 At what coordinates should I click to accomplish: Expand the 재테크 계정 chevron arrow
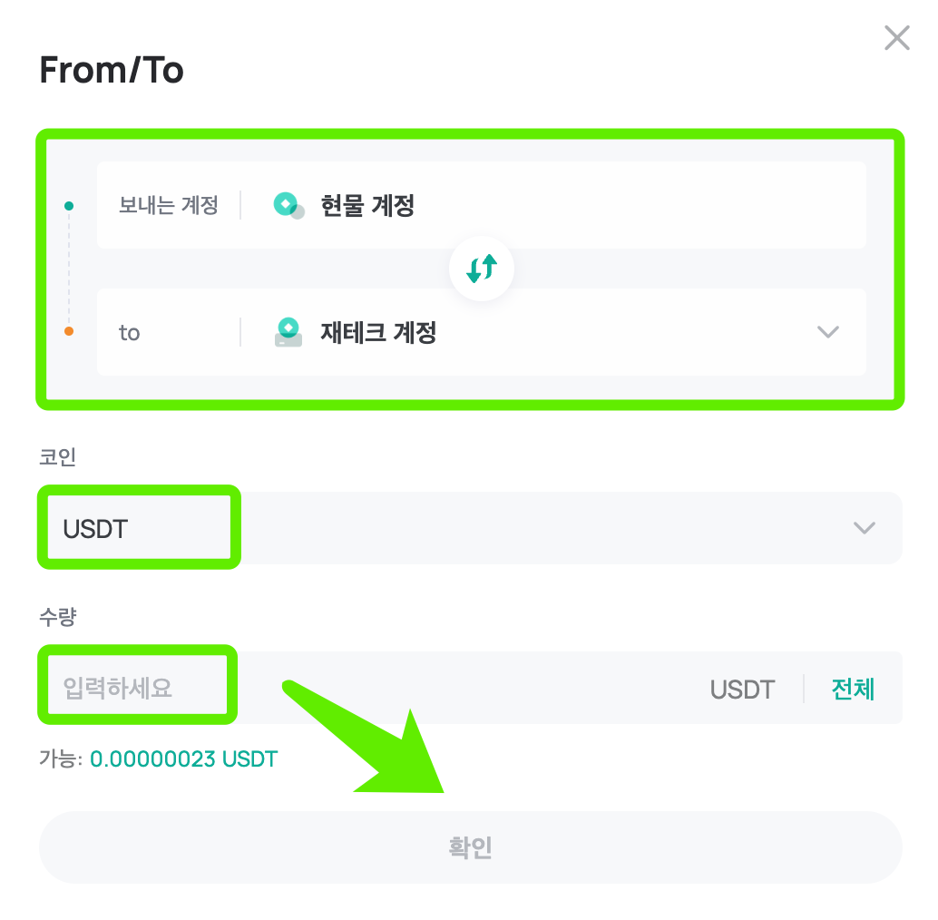[827, 332]
